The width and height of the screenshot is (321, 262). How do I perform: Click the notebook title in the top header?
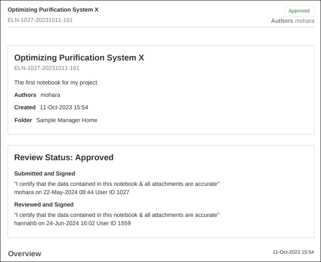click(53, 10)
